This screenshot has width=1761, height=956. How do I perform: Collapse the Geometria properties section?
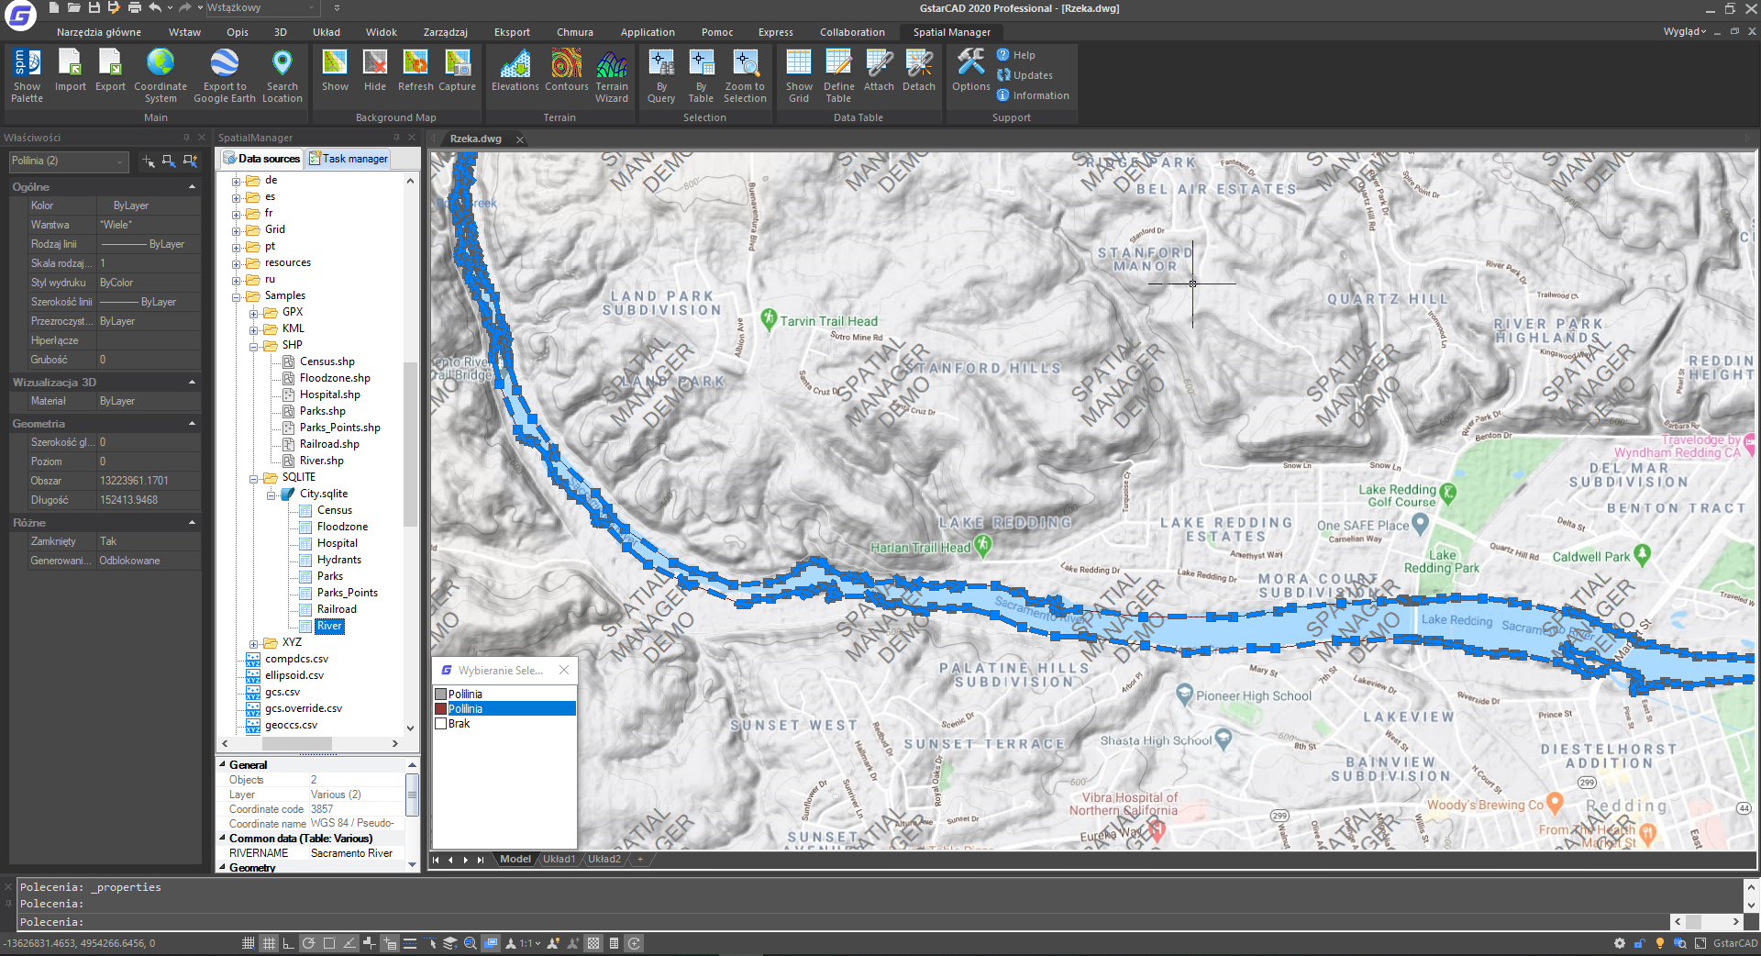pos(193,424)
